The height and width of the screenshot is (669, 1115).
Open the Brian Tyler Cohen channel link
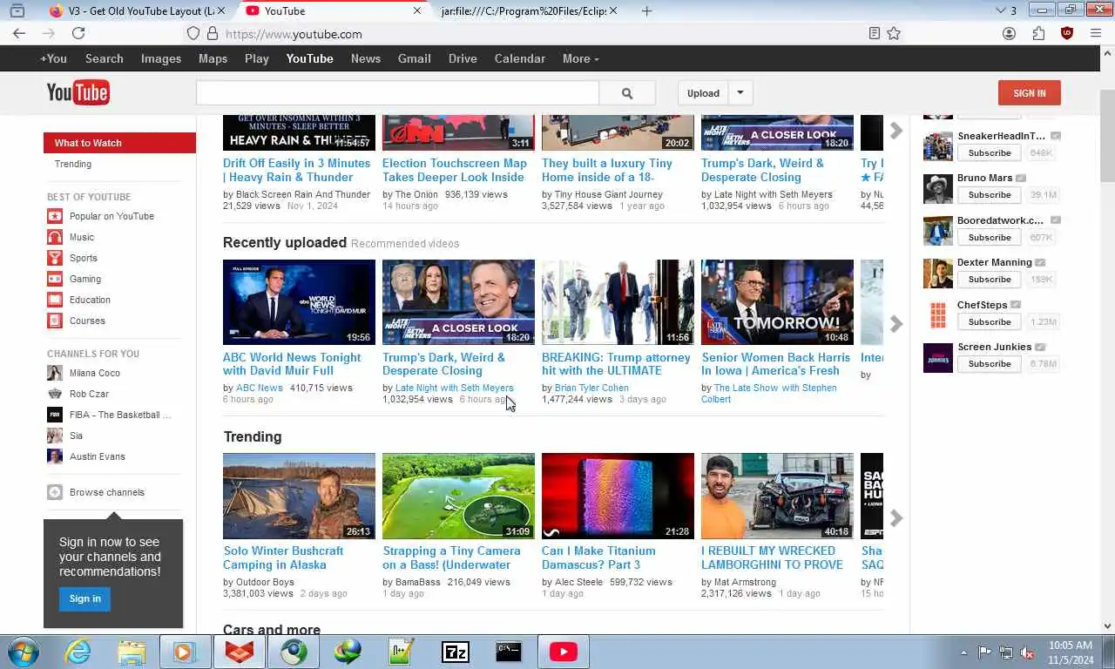tap(591, 388)
